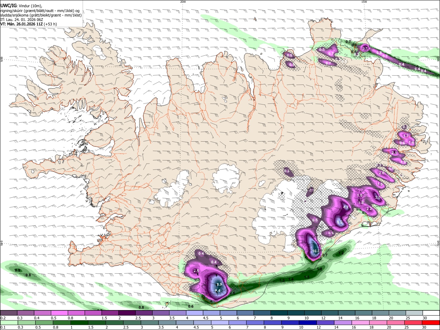
Task: Click the 20W longitude label
Action: 183,2
